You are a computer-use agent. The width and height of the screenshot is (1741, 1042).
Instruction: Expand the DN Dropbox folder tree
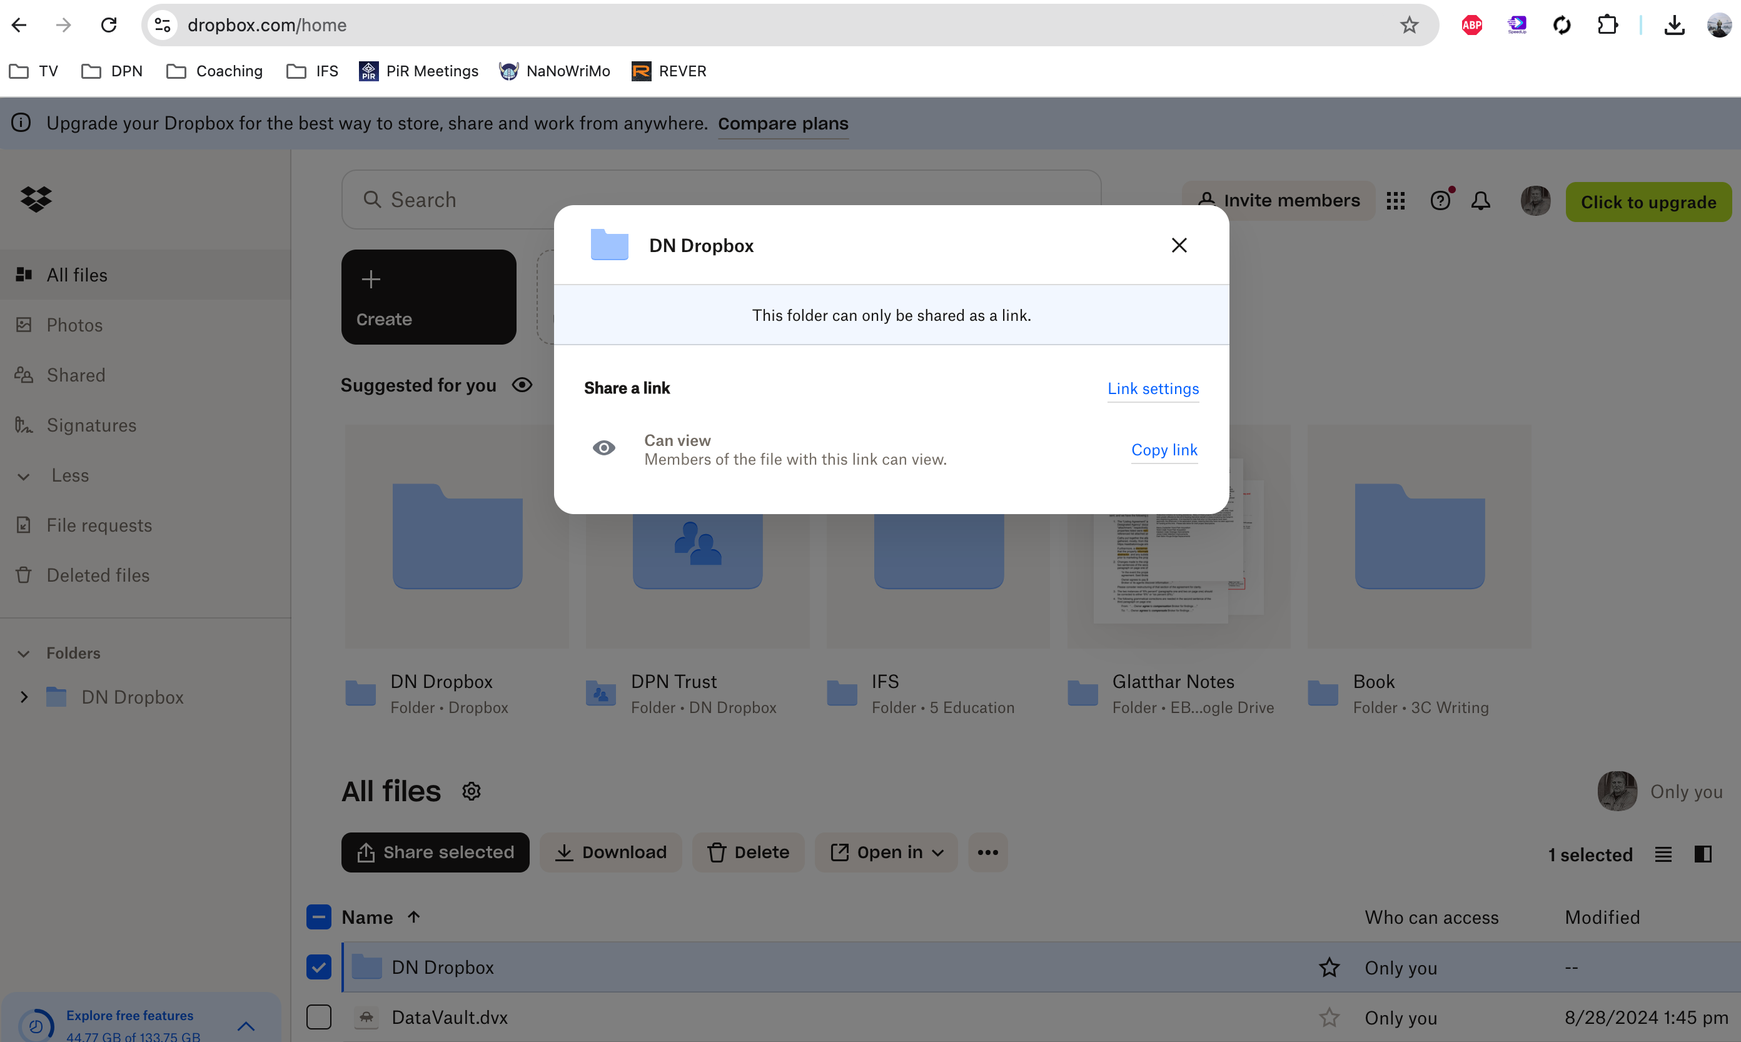[x=24, y=697]
